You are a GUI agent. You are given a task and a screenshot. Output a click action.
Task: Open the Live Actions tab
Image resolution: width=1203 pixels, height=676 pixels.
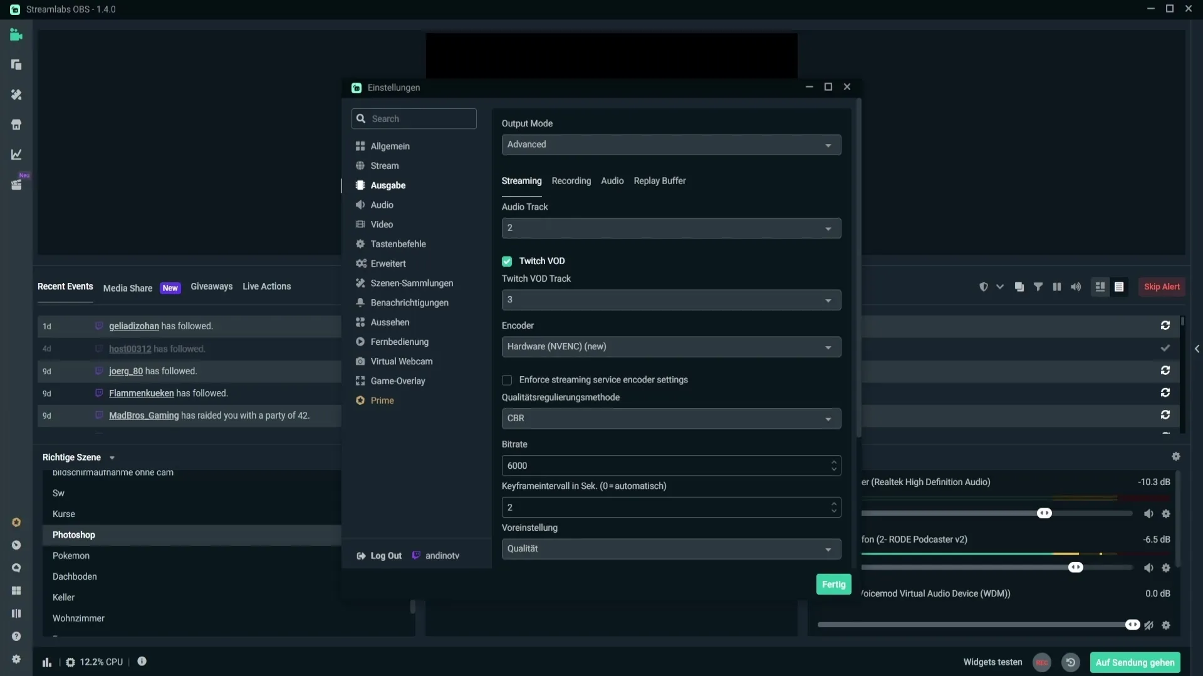coord(266,286)
